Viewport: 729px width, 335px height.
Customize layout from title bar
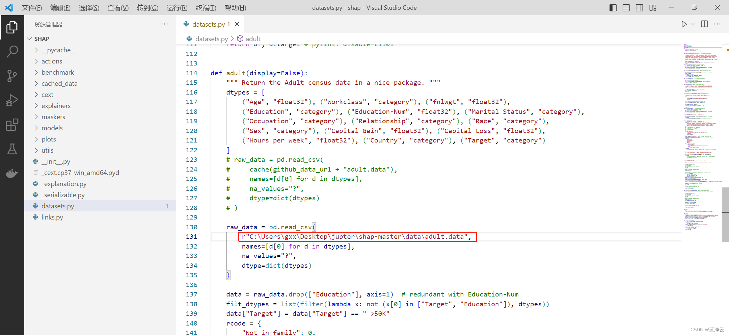click(x=653, y=7)
